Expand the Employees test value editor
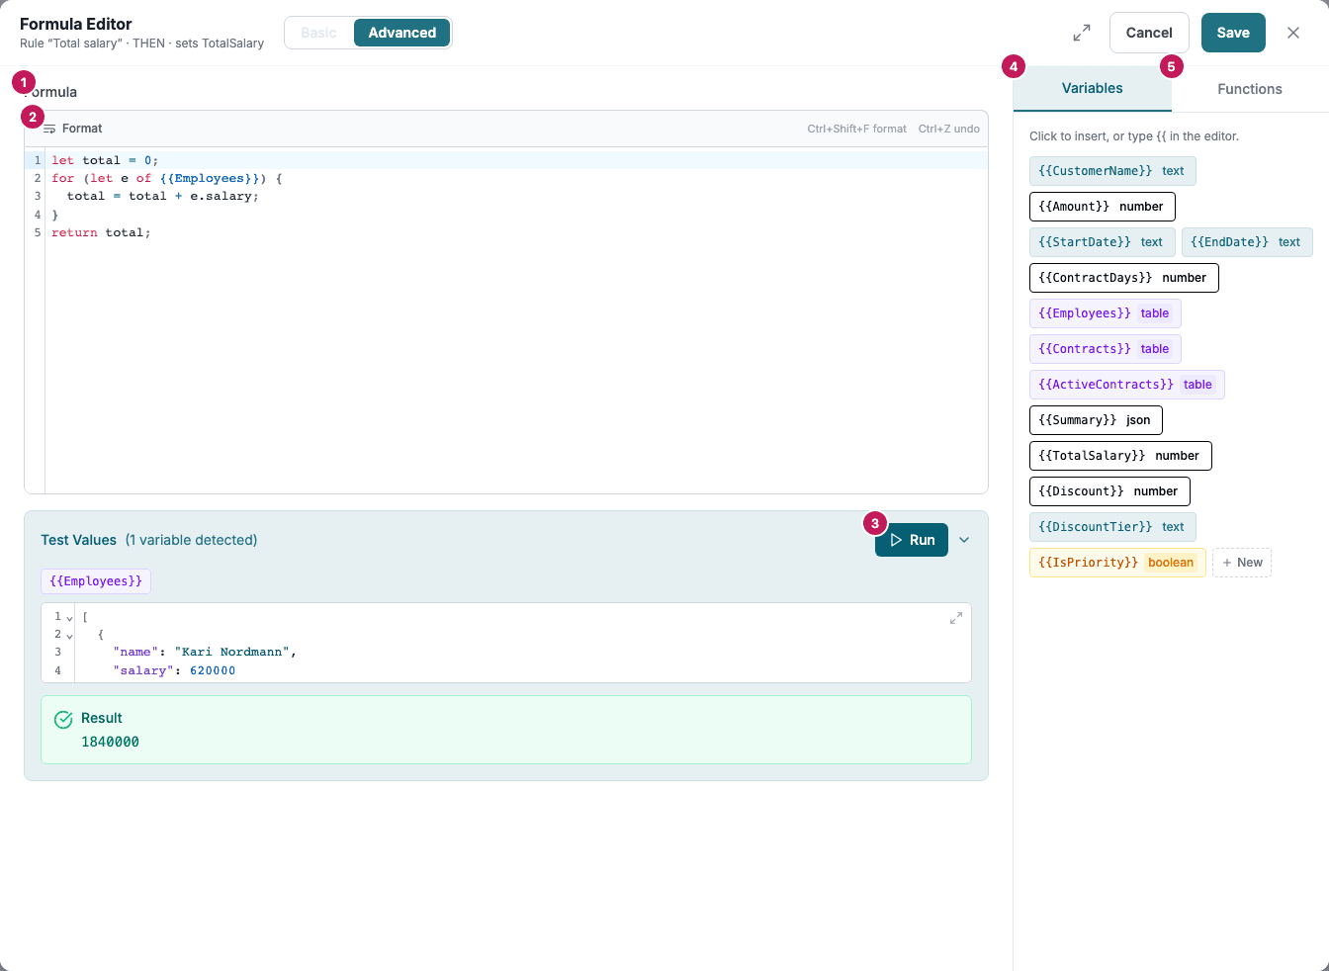Viewport: 1329px width, 971px height. click(x=956, y=618)
